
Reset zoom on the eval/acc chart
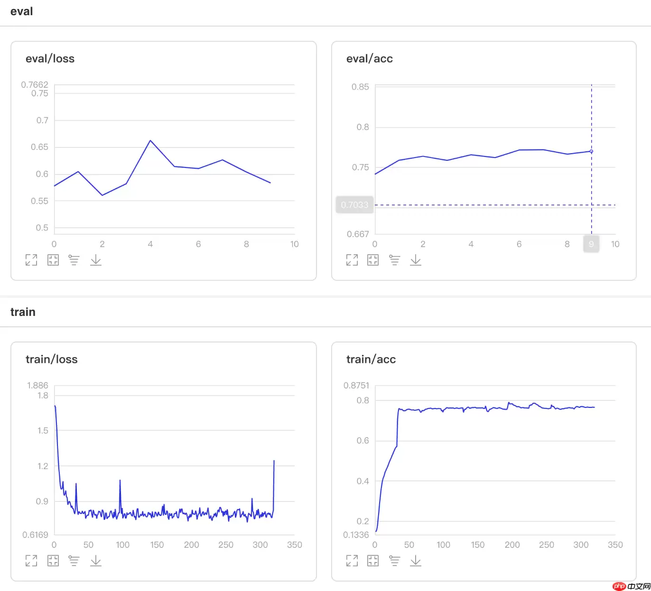[373, 260]
